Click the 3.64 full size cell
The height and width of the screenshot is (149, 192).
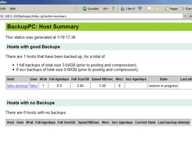pyautogui.click(x=80, y=86)
